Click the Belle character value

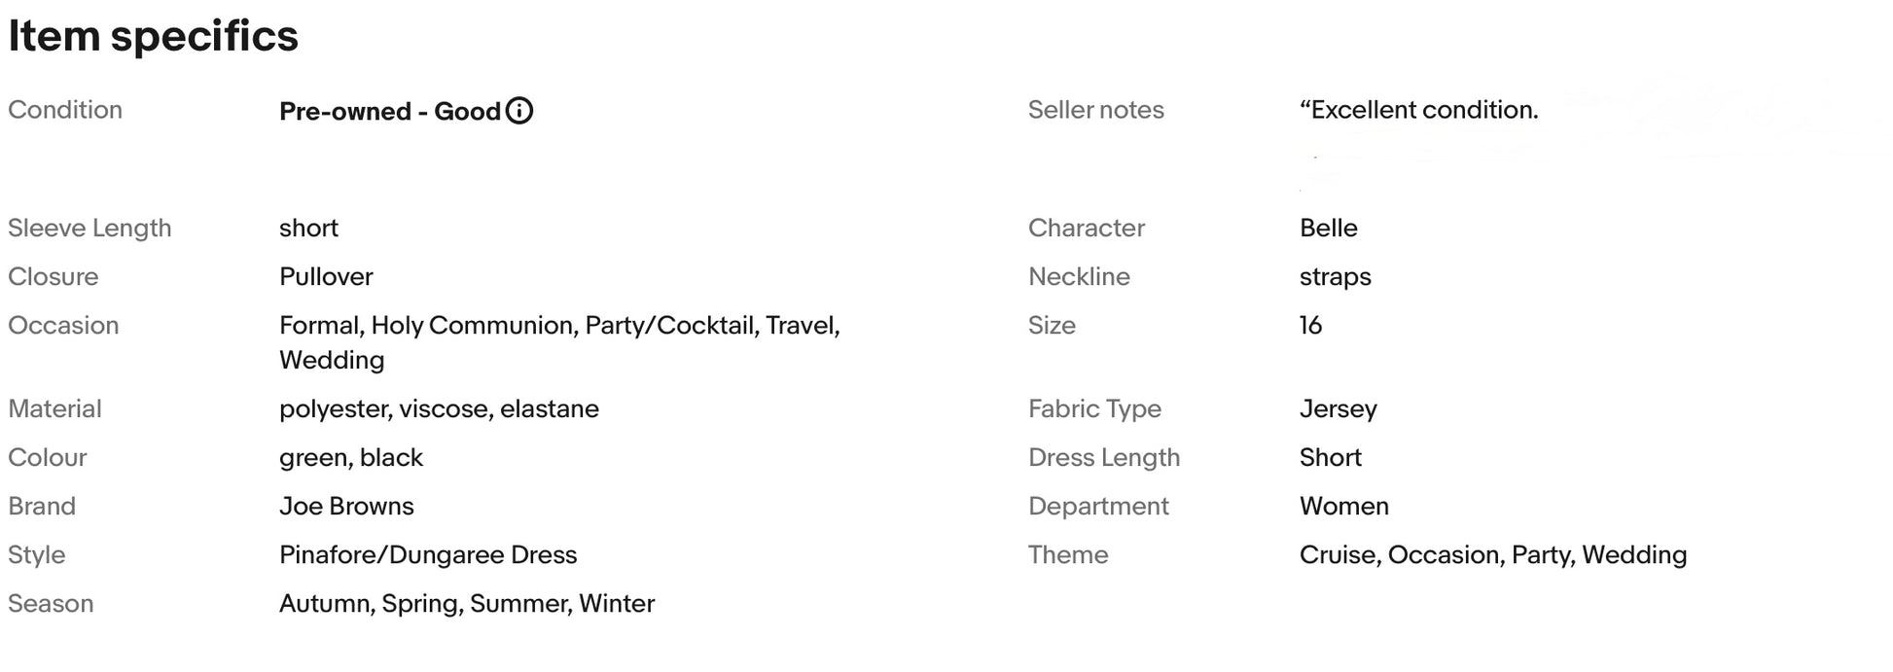pyautogui.click(x=1328, y=228)
